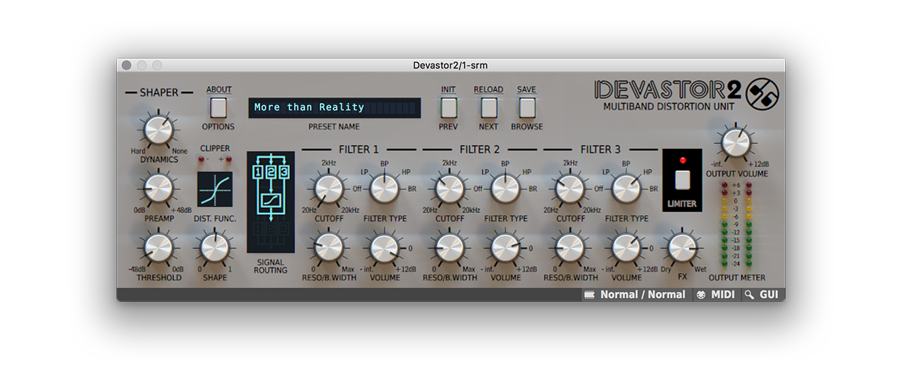Click the "DIST. FUNC." label

(x=215, y=219)
